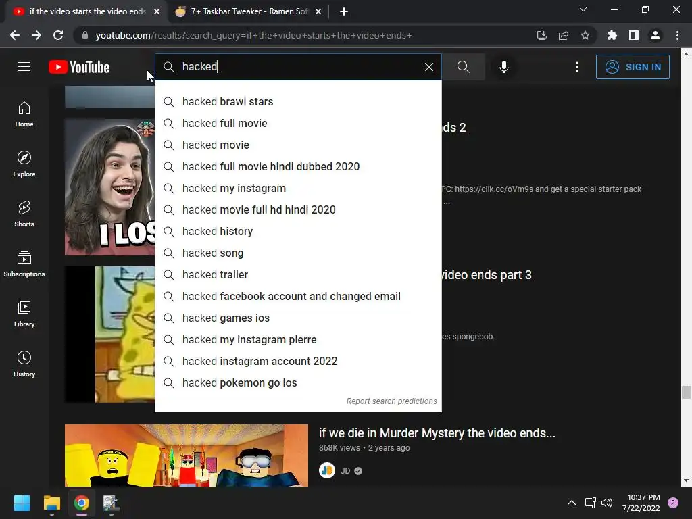Click the install app icon in address bar

pyautogui.click(x=541, y=35)
